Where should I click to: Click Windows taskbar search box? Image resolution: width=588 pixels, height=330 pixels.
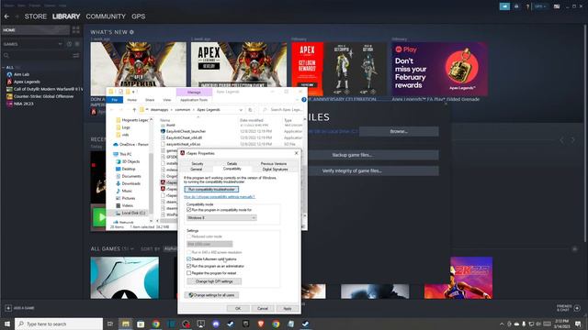pyautogui.click(x=59, y=324)
